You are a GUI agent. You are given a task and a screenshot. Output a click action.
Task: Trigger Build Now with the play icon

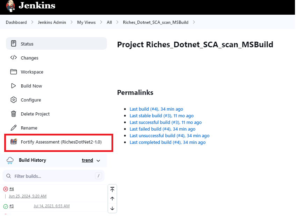click(x=13, y=86)
